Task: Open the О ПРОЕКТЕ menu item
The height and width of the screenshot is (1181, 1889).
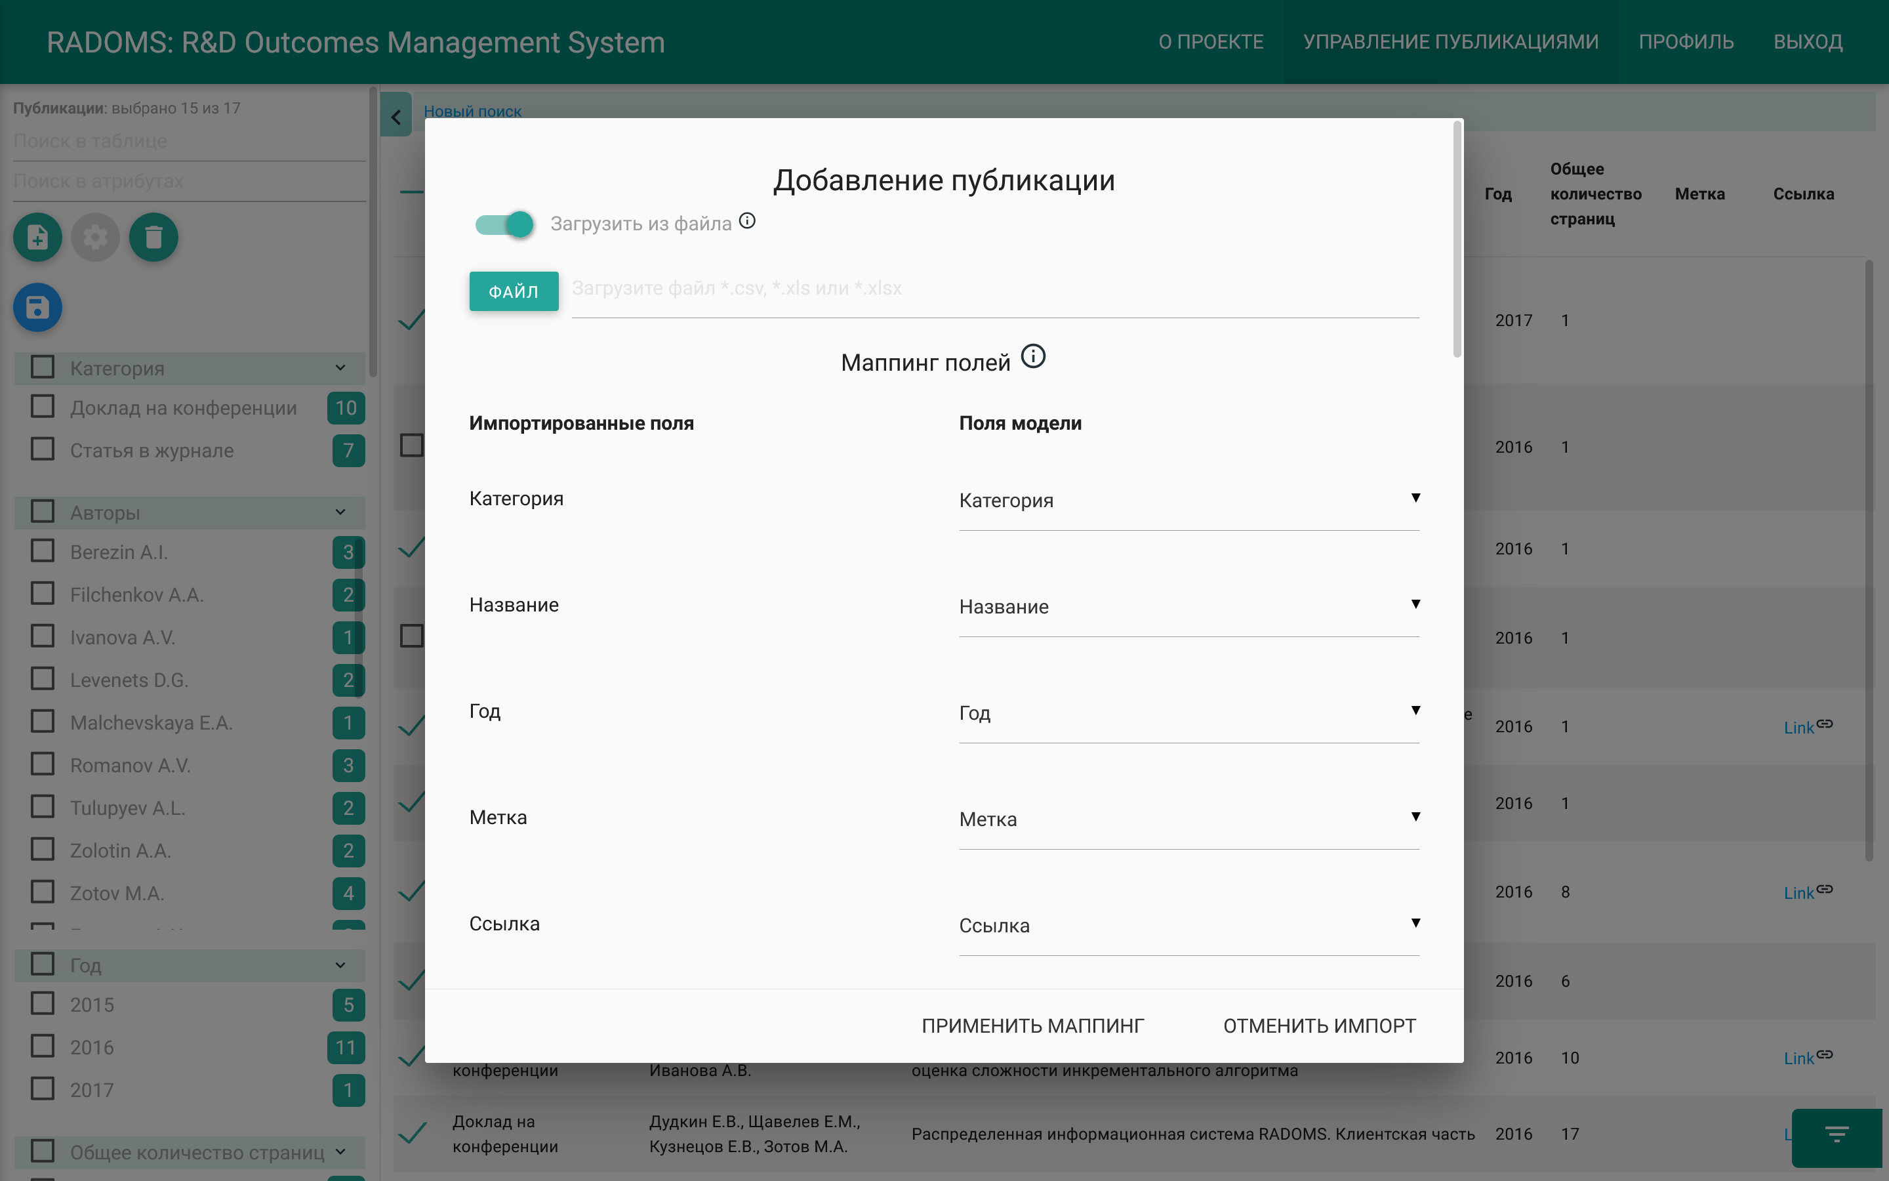Action: coord(1211,41)
